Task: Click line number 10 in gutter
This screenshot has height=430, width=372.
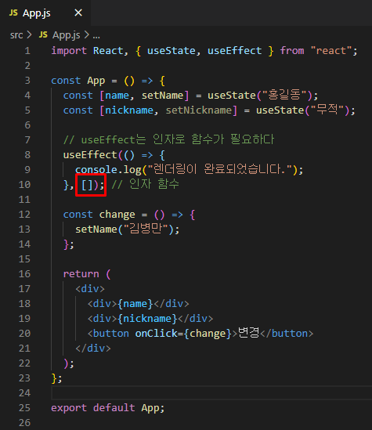Action: coord(24,185)
